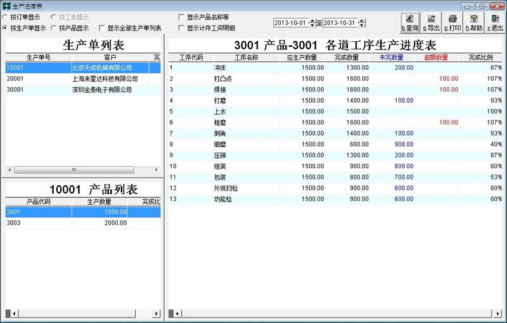This screenshot has height=323, width=507.
Task: Click progress table scrollbar right arrow
Action: coord(498,313)
